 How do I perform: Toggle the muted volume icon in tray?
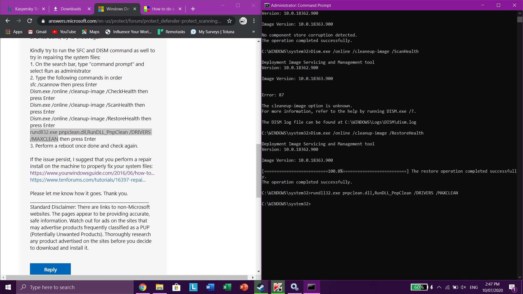click(463, 287)
